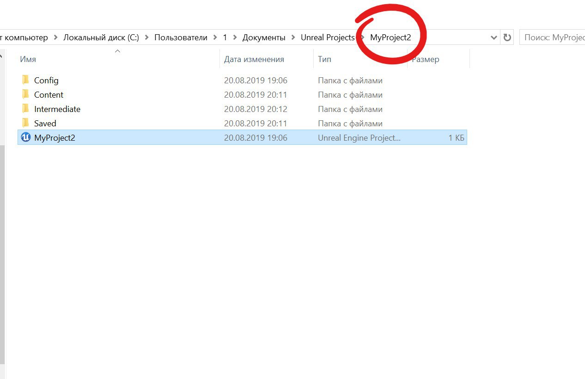
Task: Go to user folder 1 in the breadcrumb
Action: pyautogui.click(x=225, y=37)
